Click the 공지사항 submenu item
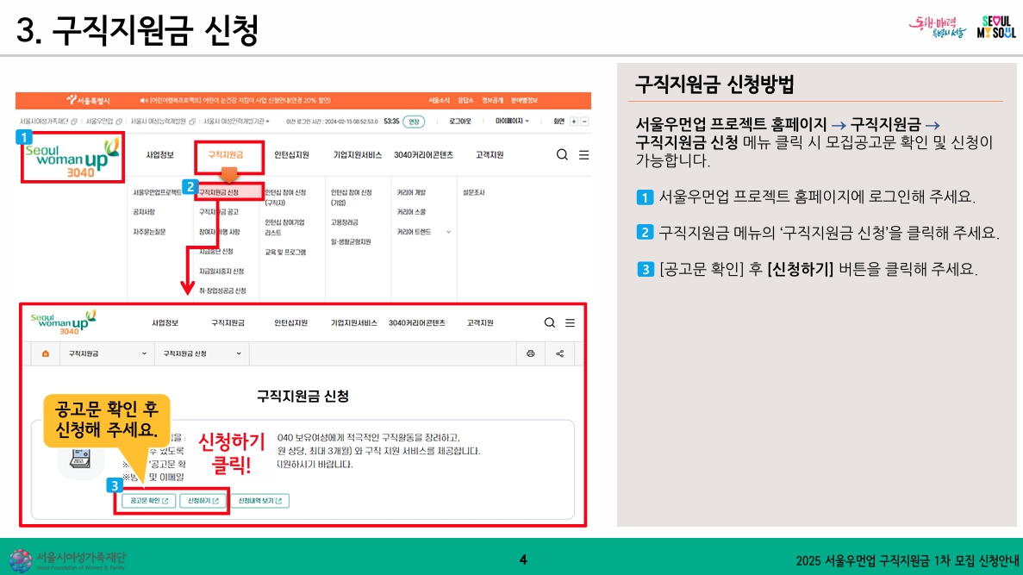This screenshot has height=575, width=1023. click(x=144, y=212)
